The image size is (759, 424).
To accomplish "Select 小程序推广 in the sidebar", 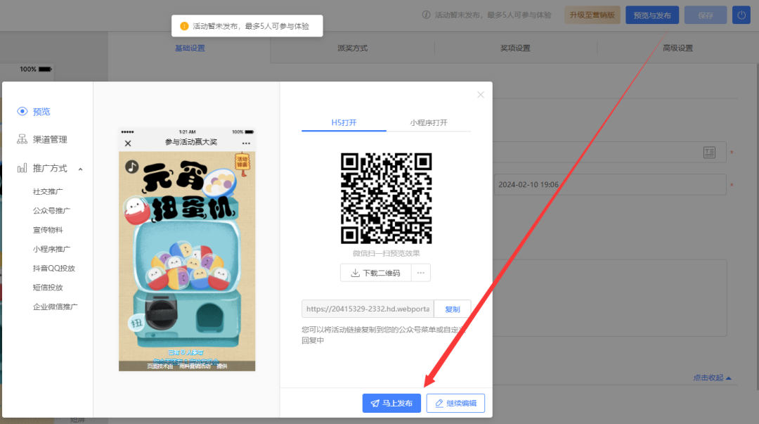I will tap(51, 249).
